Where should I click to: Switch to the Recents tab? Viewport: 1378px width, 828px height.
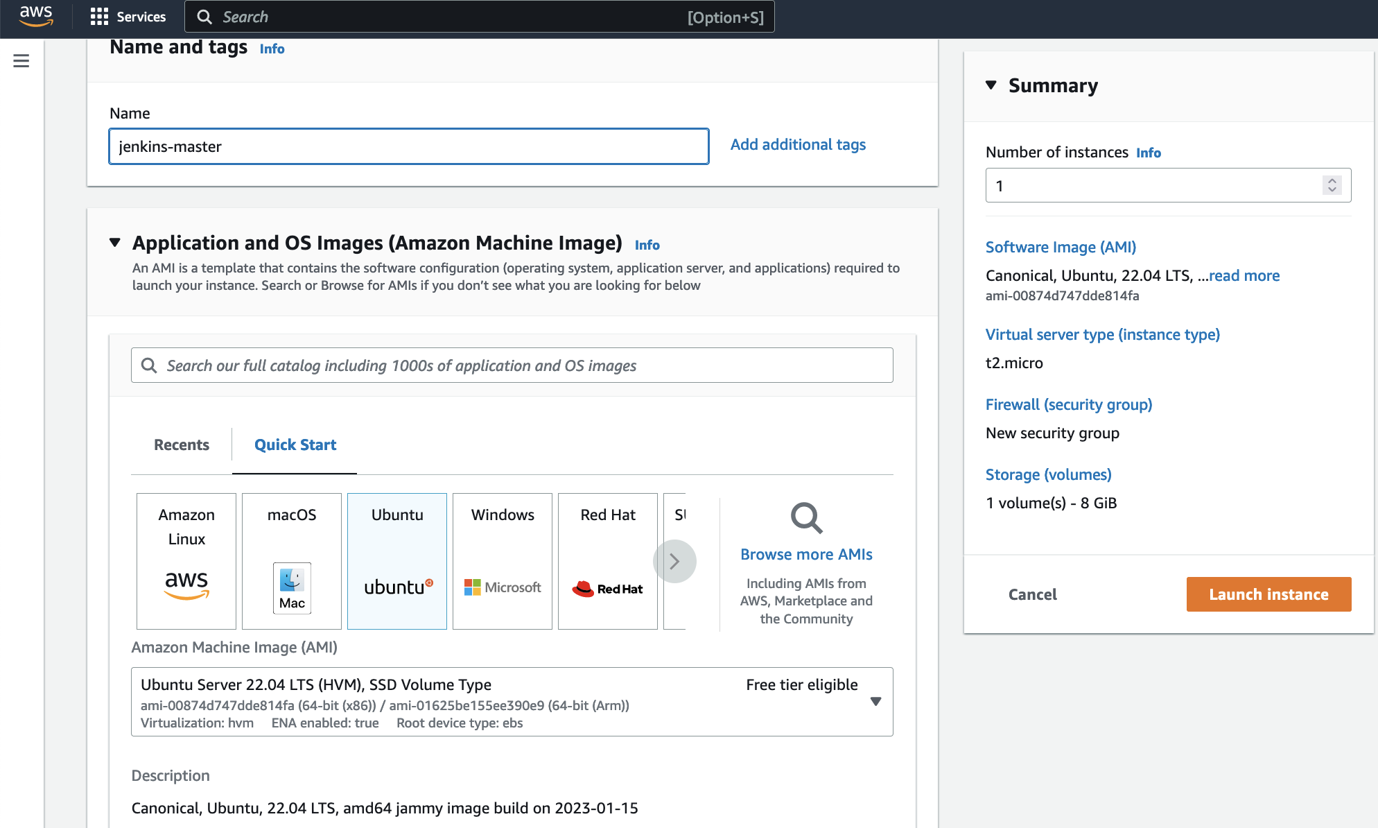[181, 445]
